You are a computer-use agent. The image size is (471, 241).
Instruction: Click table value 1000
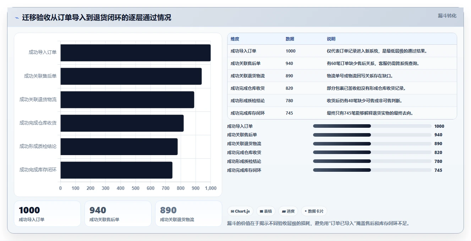291,51
